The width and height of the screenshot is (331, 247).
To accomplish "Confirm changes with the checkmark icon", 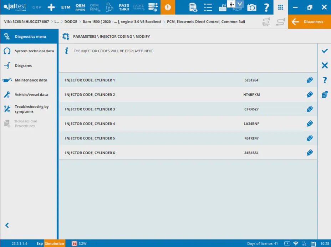I will tap(324, 51).
